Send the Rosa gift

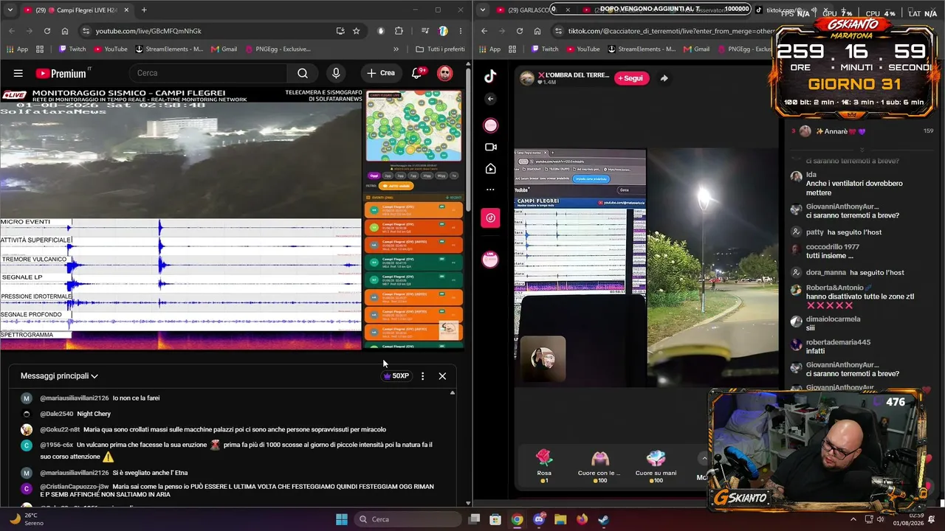tap(544, 466)
